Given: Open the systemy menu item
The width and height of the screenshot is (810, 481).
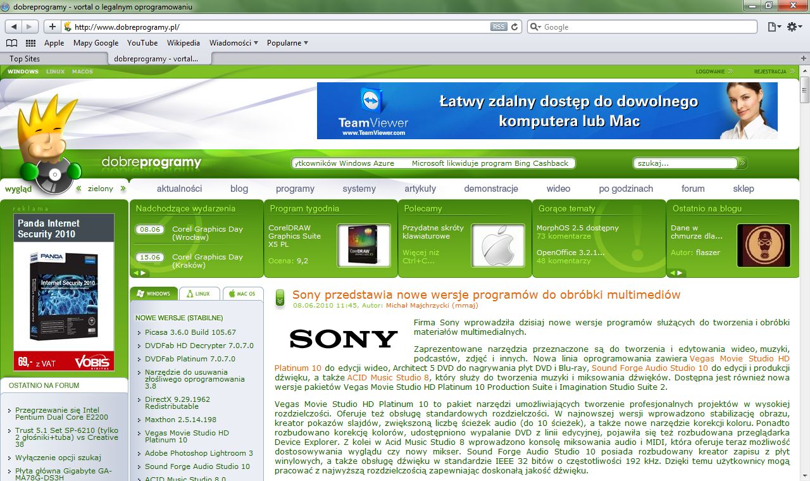Looking at the screenshot, I should point(359,189).
